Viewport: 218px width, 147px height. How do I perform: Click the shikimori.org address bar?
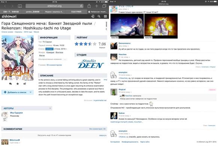54,6
